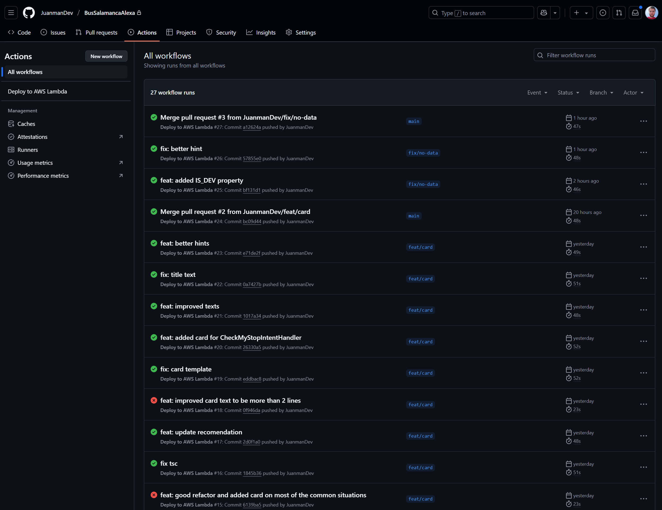The height and width of the screenshot is (510, 662).
Task: Click the GitHub logo icon
Action: coord(29,13)
